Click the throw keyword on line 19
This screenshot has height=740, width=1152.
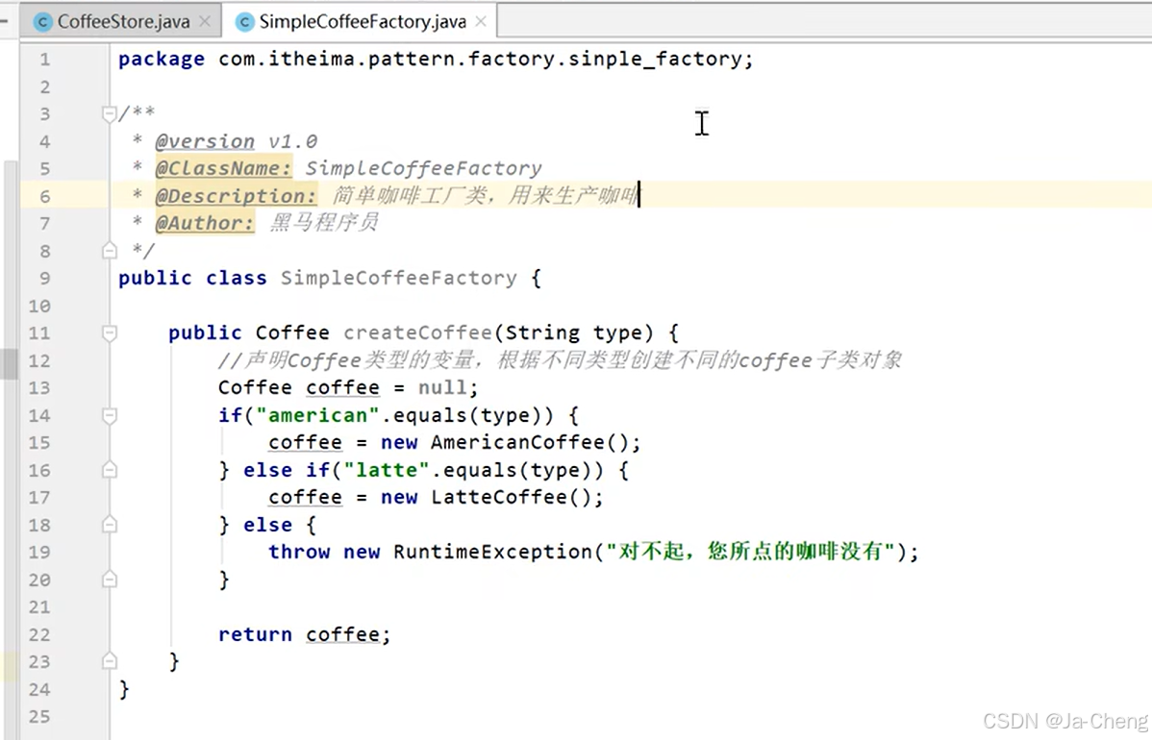298,552
